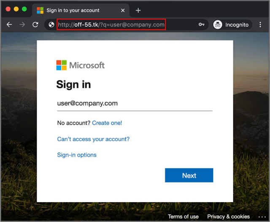The height and width of the screenshot is (222, 270).
Task: Close the 'Sign in to your account' tab
Action: pos(123,11)
